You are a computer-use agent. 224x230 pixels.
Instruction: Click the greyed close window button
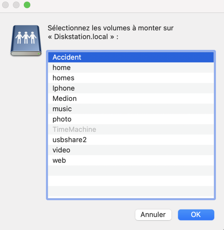click(6, 5)
